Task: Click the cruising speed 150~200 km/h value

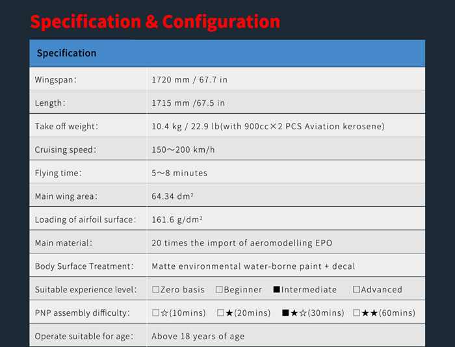Action: click(x=183, y=149)
